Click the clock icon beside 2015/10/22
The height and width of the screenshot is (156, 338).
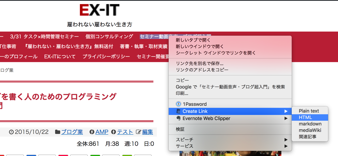tap(11, 132)
